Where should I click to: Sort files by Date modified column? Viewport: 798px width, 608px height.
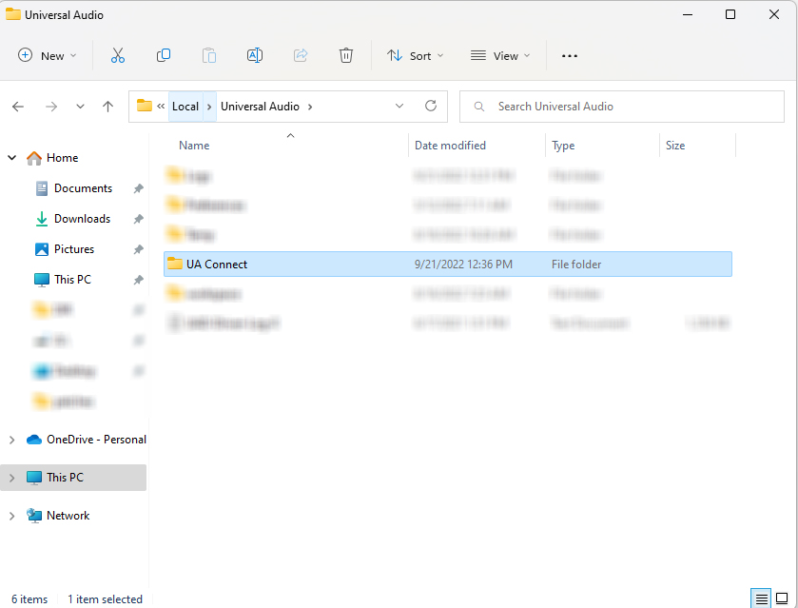(450, 146)
